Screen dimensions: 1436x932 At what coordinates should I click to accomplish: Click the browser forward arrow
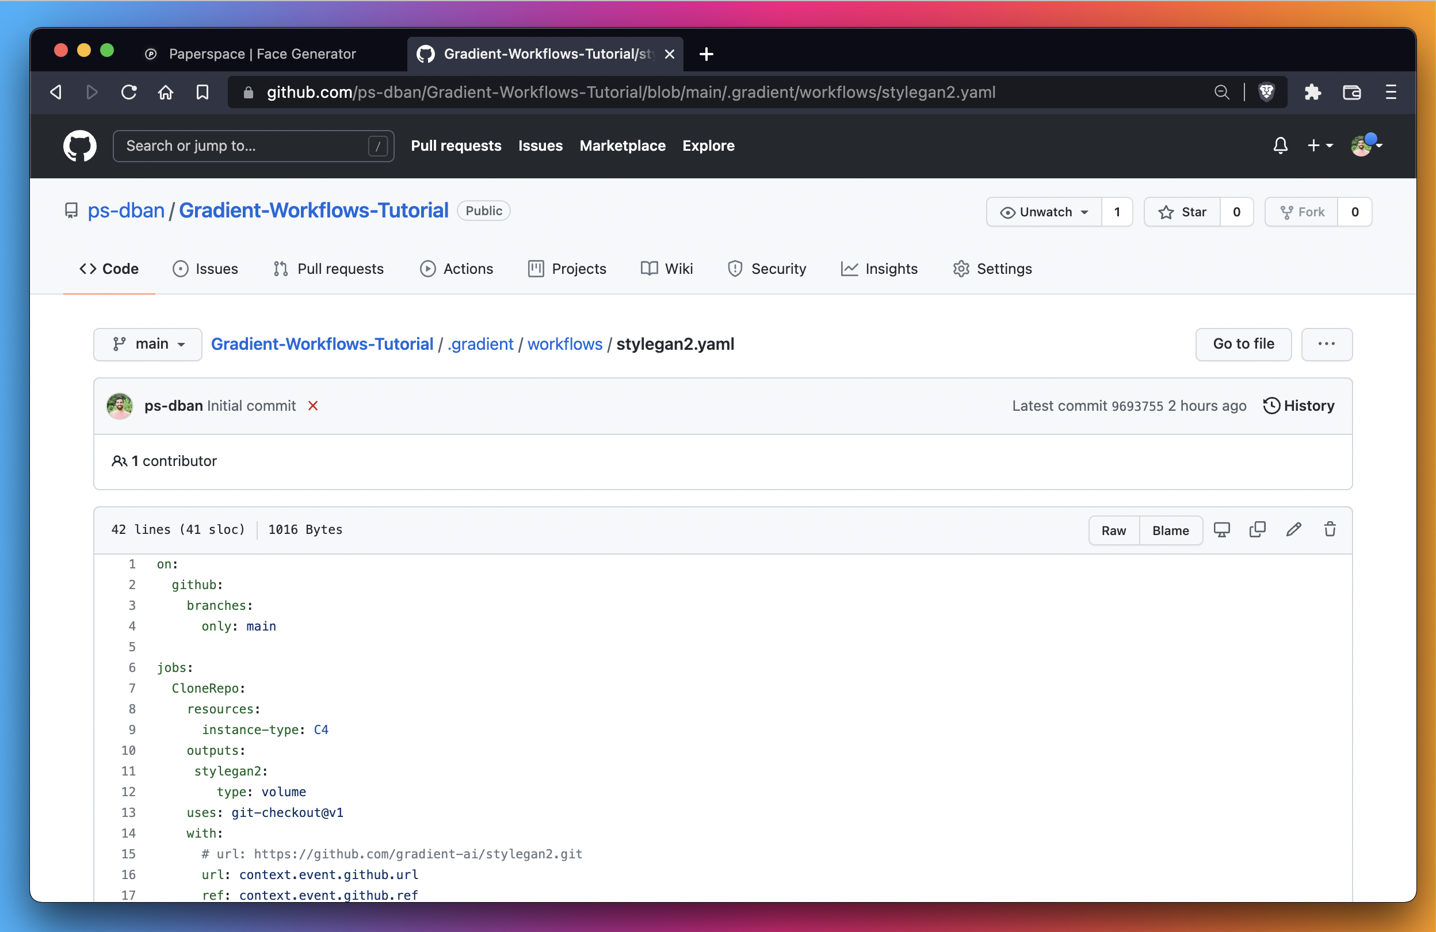point(91,92)
